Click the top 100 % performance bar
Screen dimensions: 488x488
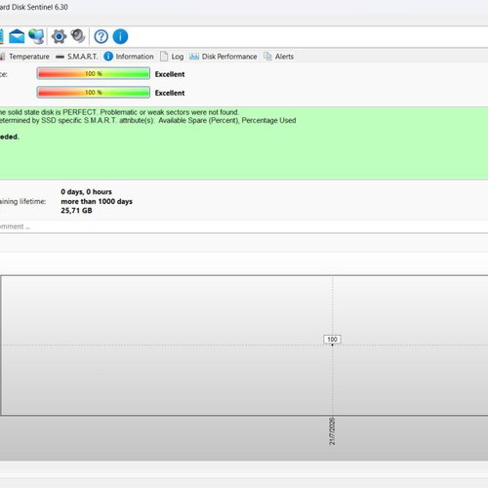pos(94,73)
